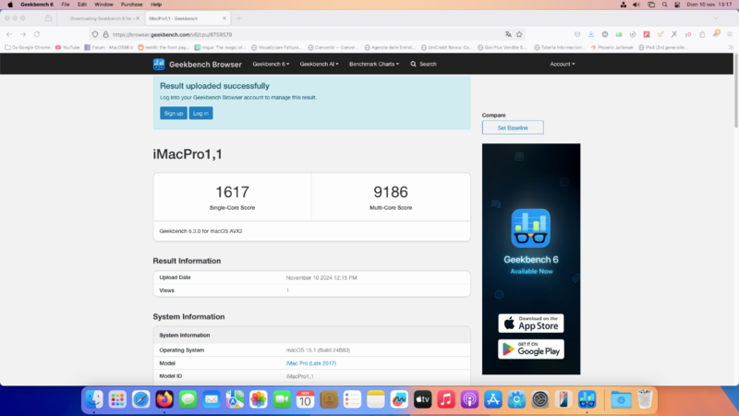Expand the Geekbench 6 navbar dropdown
Image resolution: width=739 pixels, height=416 pixels.
271,64
